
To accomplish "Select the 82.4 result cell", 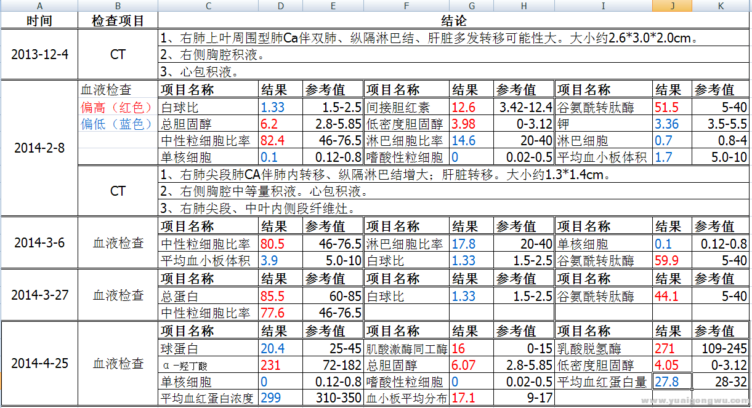I will pos(281,140).
